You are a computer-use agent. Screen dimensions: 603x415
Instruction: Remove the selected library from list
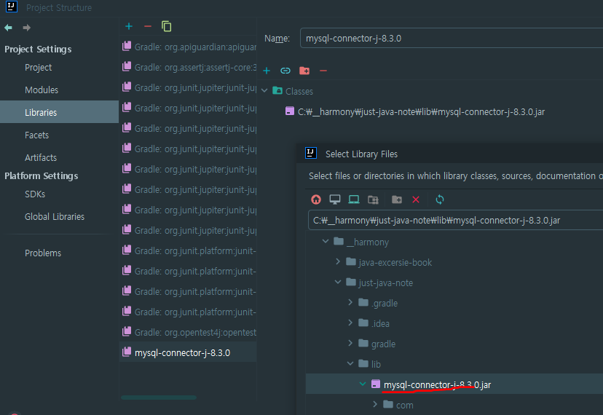[148, 26]
